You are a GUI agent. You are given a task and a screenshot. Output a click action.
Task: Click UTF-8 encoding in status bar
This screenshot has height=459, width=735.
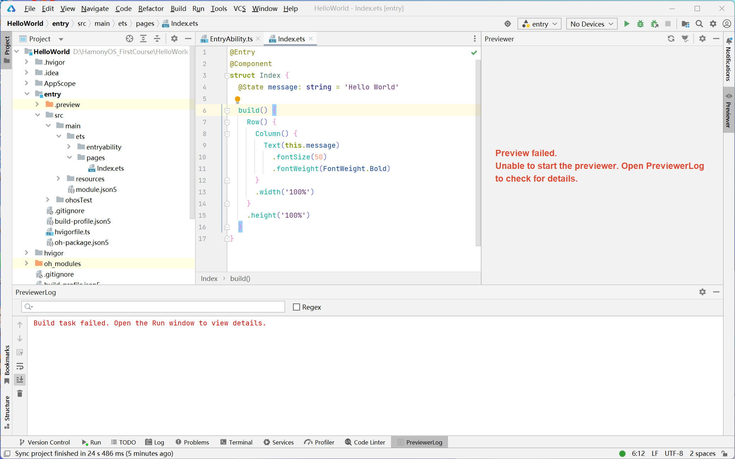click(x=674, y=453)
